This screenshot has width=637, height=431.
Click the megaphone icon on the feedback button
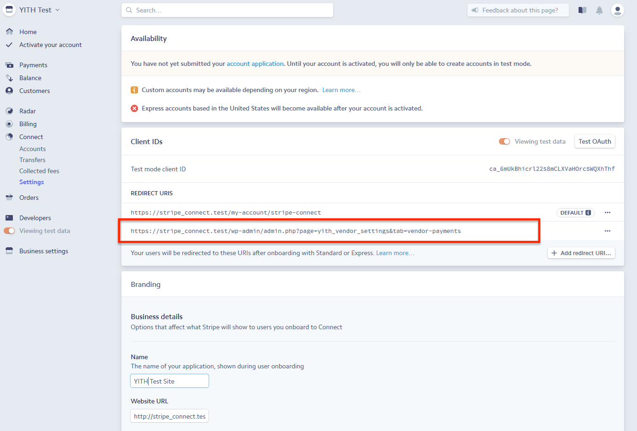pos(475,10)
